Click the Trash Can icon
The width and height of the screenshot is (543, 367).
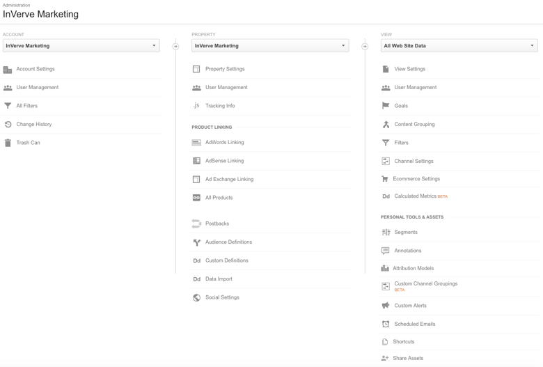coord(8,143)
